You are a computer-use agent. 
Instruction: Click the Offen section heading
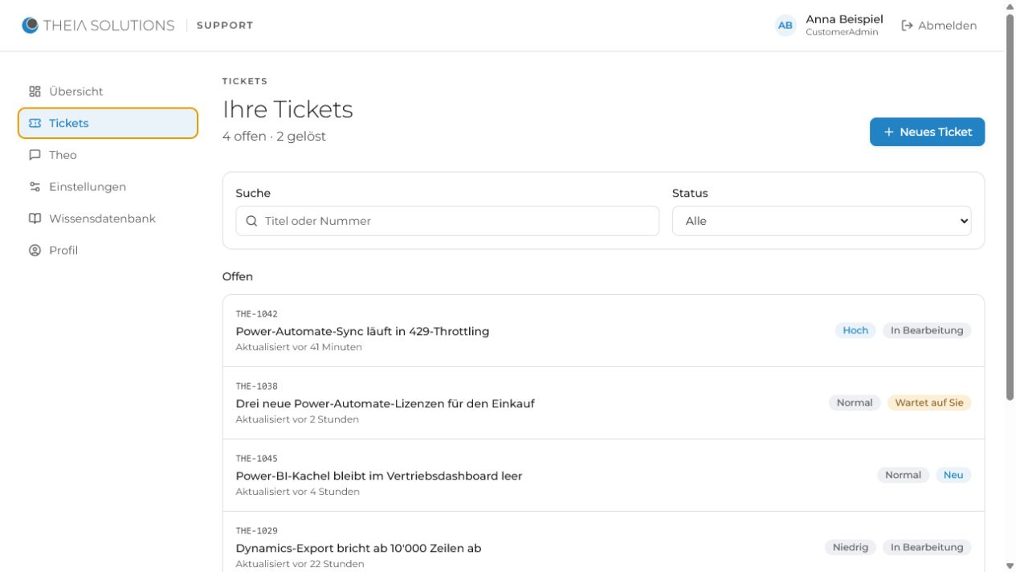pos(238,276)
